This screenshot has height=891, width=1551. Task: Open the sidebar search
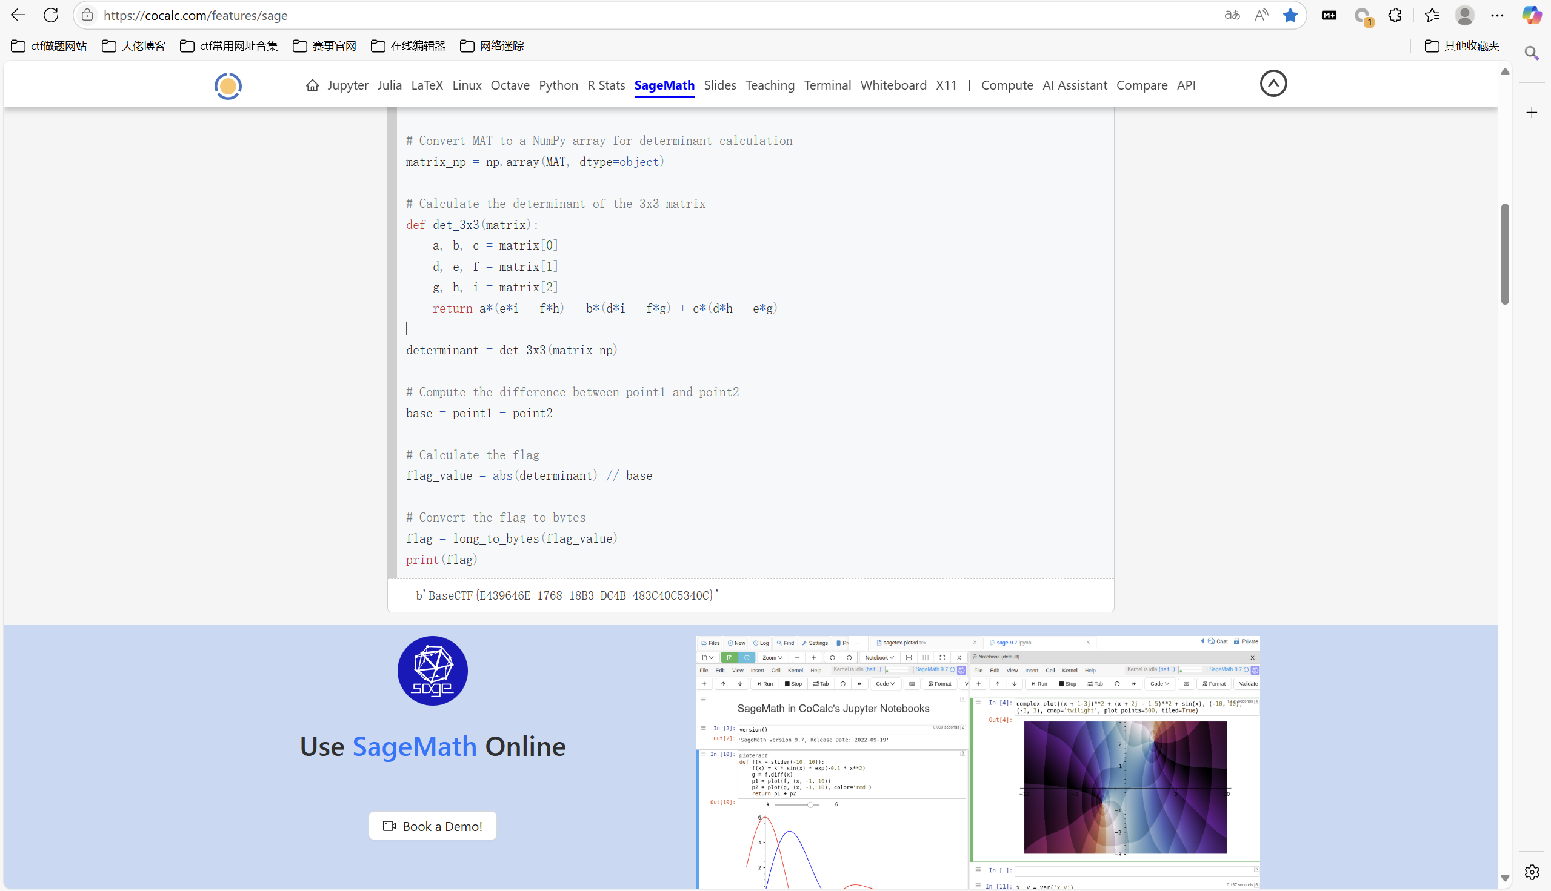point(1532,53)
